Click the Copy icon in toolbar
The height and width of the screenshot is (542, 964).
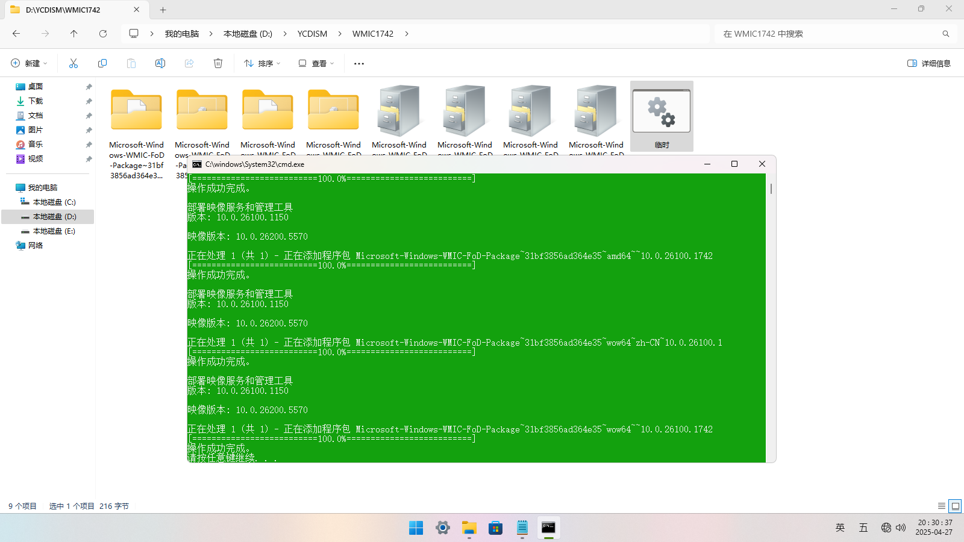point(102,63)
